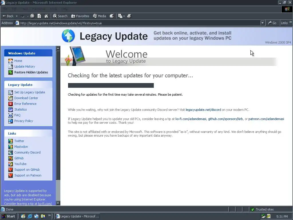Click sidebar scrollbar down arrow
Image resolution: width=293 pixels, height=220 pixels.
(x=58, y=203)
